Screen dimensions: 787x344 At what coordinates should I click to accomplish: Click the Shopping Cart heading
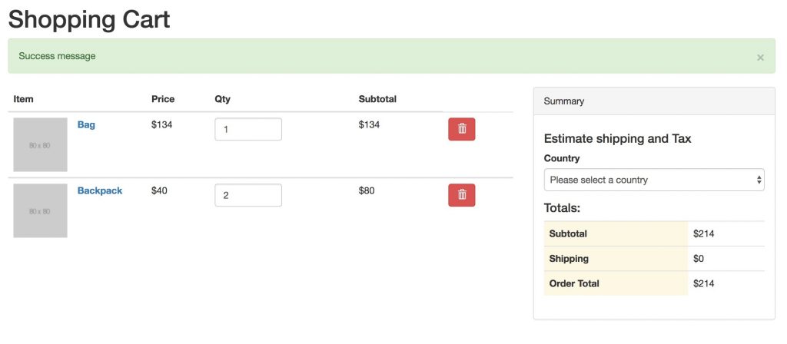89,19
